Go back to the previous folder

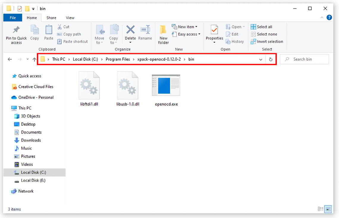point(10,59)
